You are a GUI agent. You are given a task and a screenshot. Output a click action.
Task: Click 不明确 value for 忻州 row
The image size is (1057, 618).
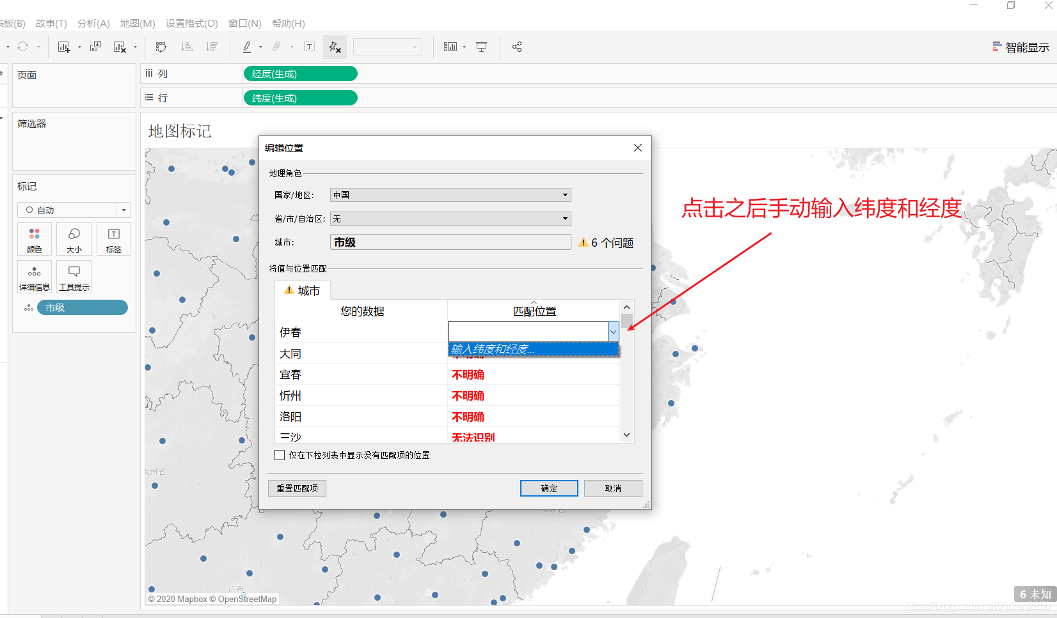click(x=468, y=396)
